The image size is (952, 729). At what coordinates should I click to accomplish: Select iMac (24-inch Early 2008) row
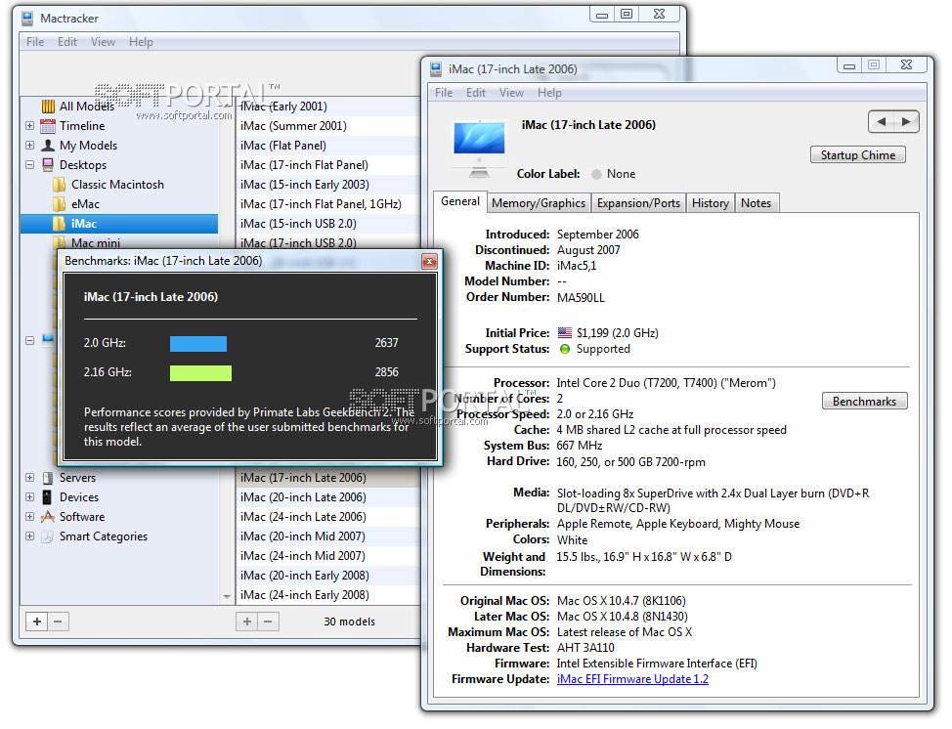click(328, 595)
